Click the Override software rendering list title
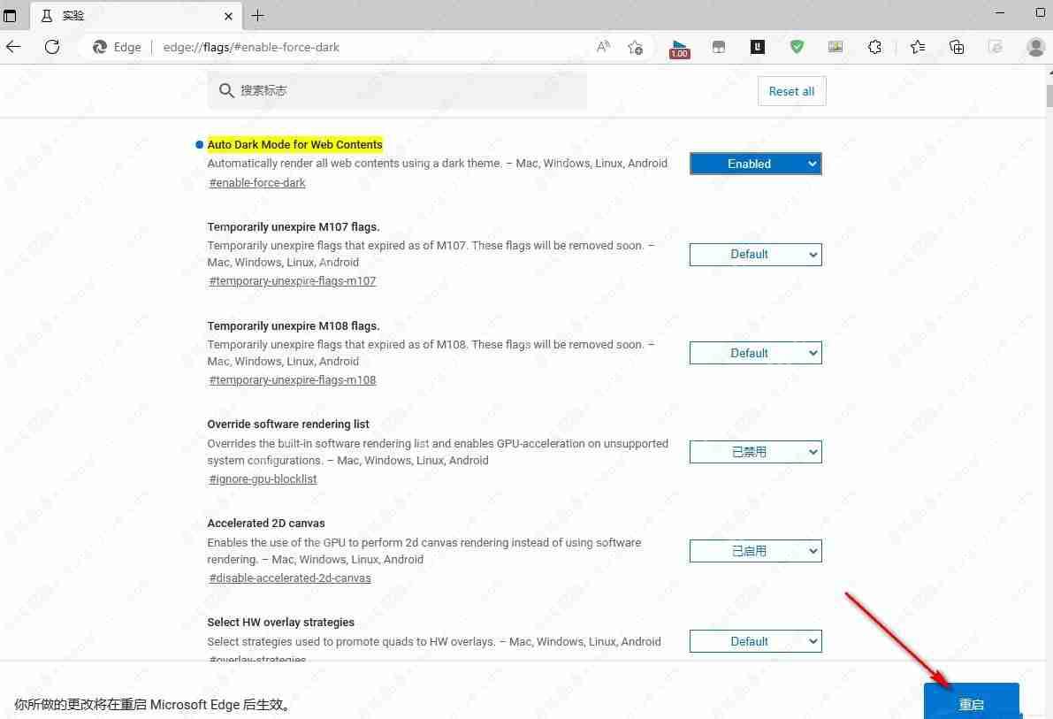 (288, 424)
